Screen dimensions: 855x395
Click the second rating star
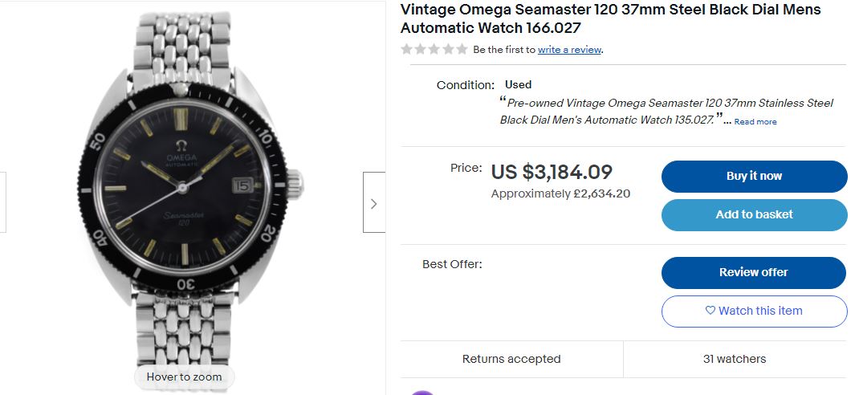click(x=421, y=49)
